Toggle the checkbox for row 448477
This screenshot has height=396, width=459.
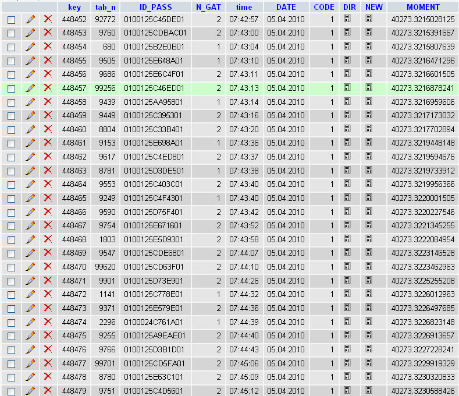click(11, 363)
